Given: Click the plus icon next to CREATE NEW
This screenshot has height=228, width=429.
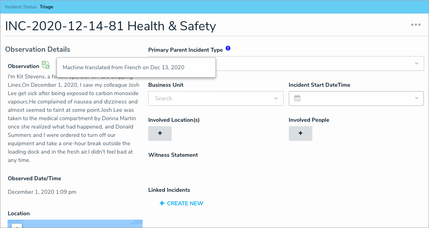Looking at the screenshot, I should (162, 203).
